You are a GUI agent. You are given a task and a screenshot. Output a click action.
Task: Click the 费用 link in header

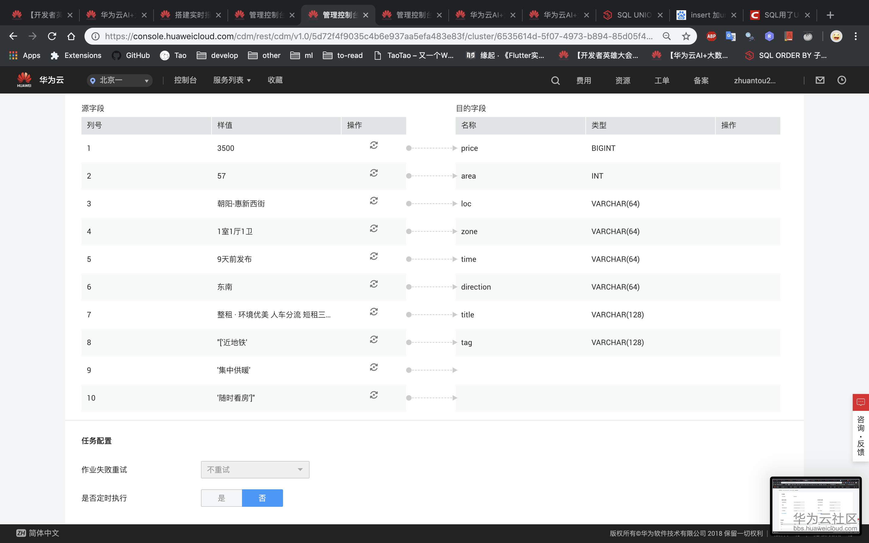point(584,81)
